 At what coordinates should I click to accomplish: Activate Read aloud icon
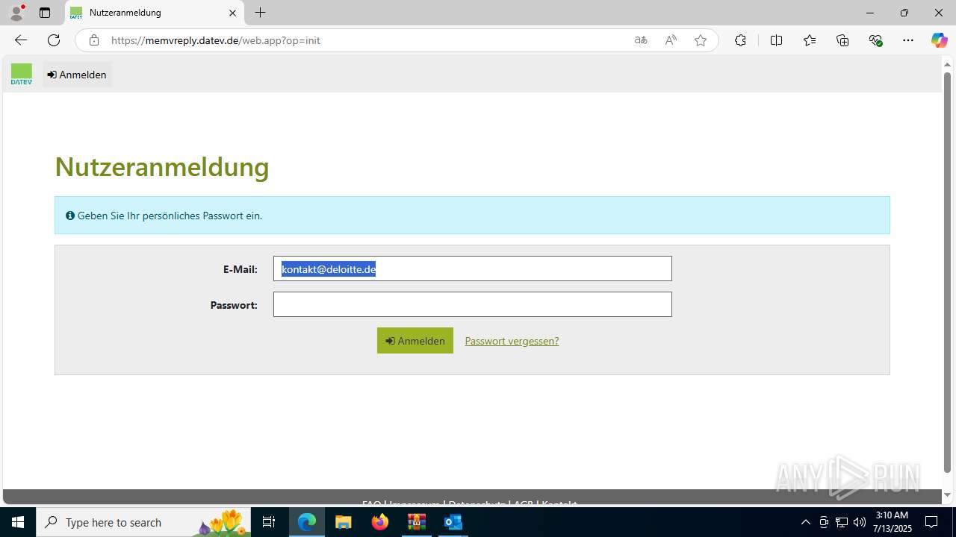tap(671, 40)
